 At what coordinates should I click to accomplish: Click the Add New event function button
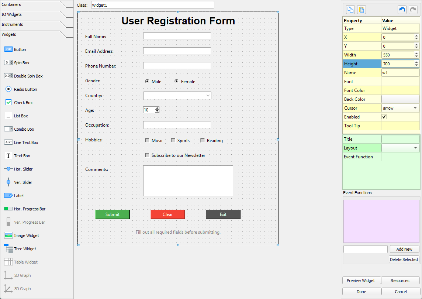(404, 249)
